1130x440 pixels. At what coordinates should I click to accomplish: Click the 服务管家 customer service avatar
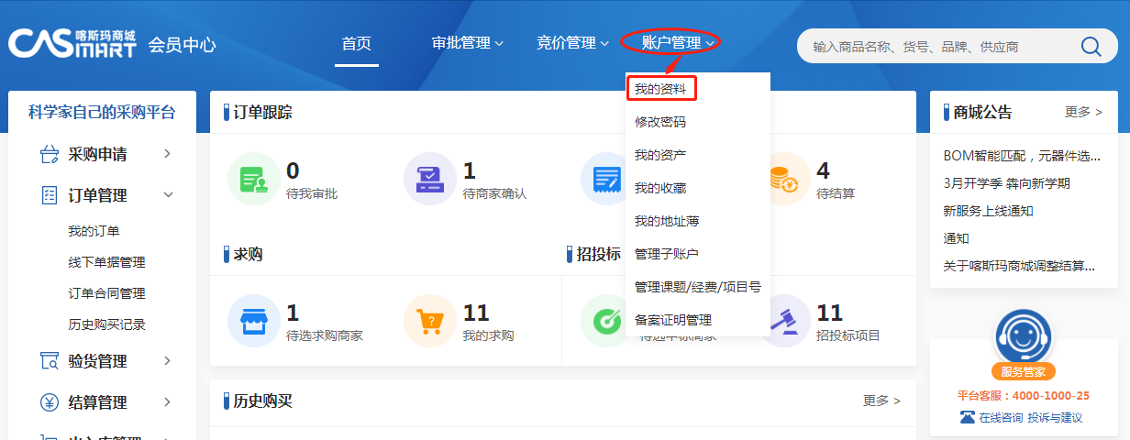pos(1023,337)
